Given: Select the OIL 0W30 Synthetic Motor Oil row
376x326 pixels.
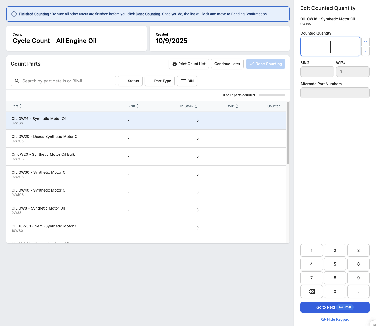Looking at the screenshot, I should coord(105,174).
